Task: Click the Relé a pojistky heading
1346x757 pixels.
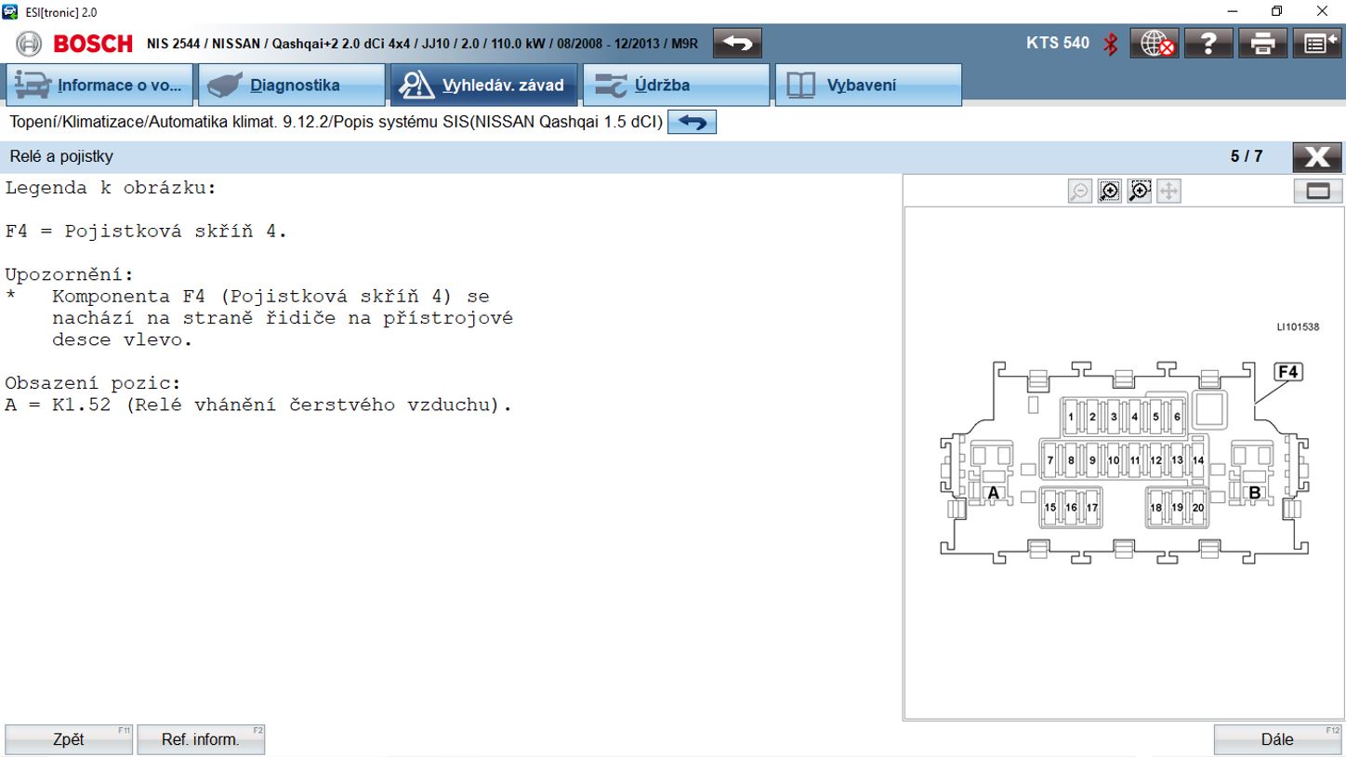Action: pos(61,156)
